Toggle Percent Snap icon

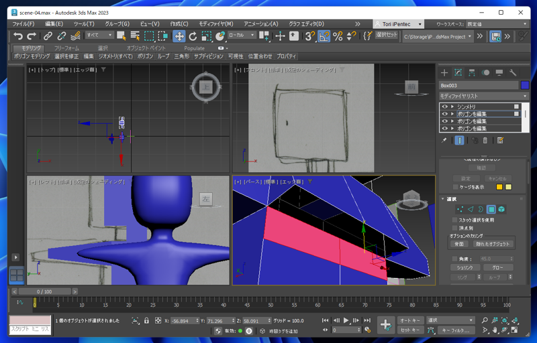(x=338, y=36)
